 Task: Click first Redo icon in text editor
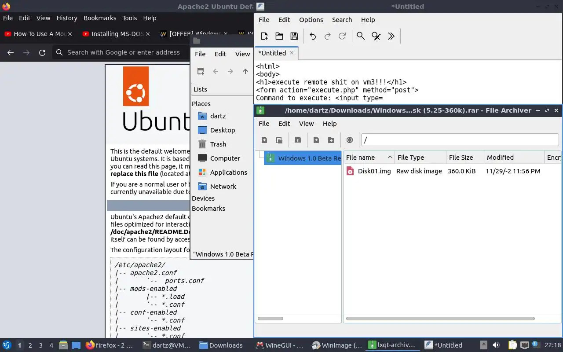click(x=327, y=36)
